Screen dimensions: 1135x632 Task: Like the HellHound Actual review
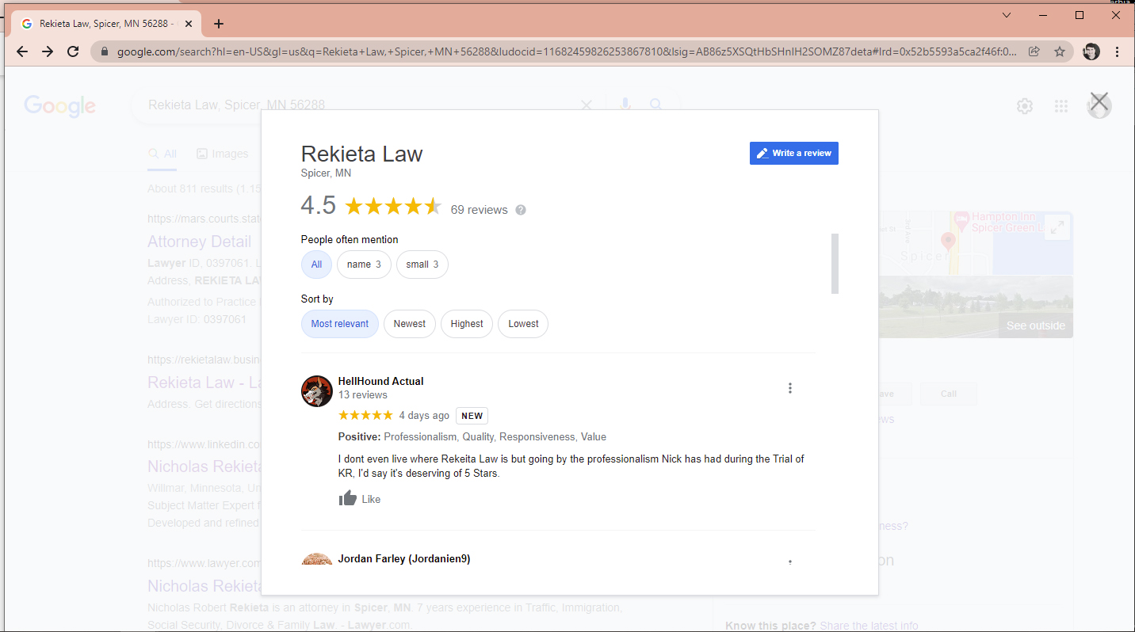[360, 499]
